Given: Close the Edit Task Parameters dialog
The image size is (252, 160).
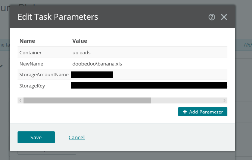Looking at the screenshot, I should [x=224, y=17].
